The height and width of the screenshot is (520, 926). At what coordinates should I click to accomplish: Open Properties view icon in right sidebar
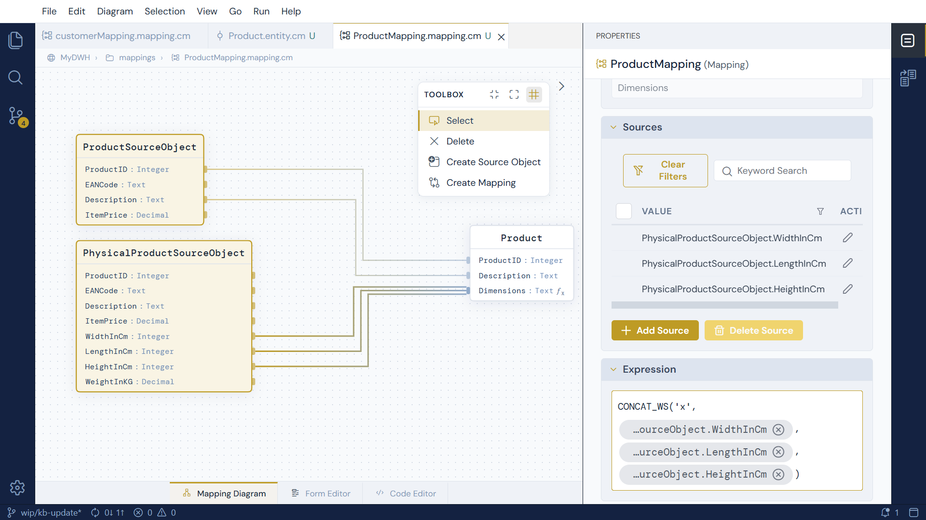pos(908,40)
